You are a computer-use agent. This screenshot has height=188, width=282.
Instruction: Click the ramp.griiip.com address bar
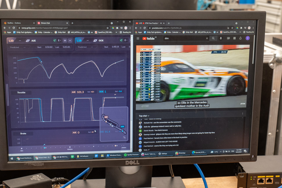point(63,28)
